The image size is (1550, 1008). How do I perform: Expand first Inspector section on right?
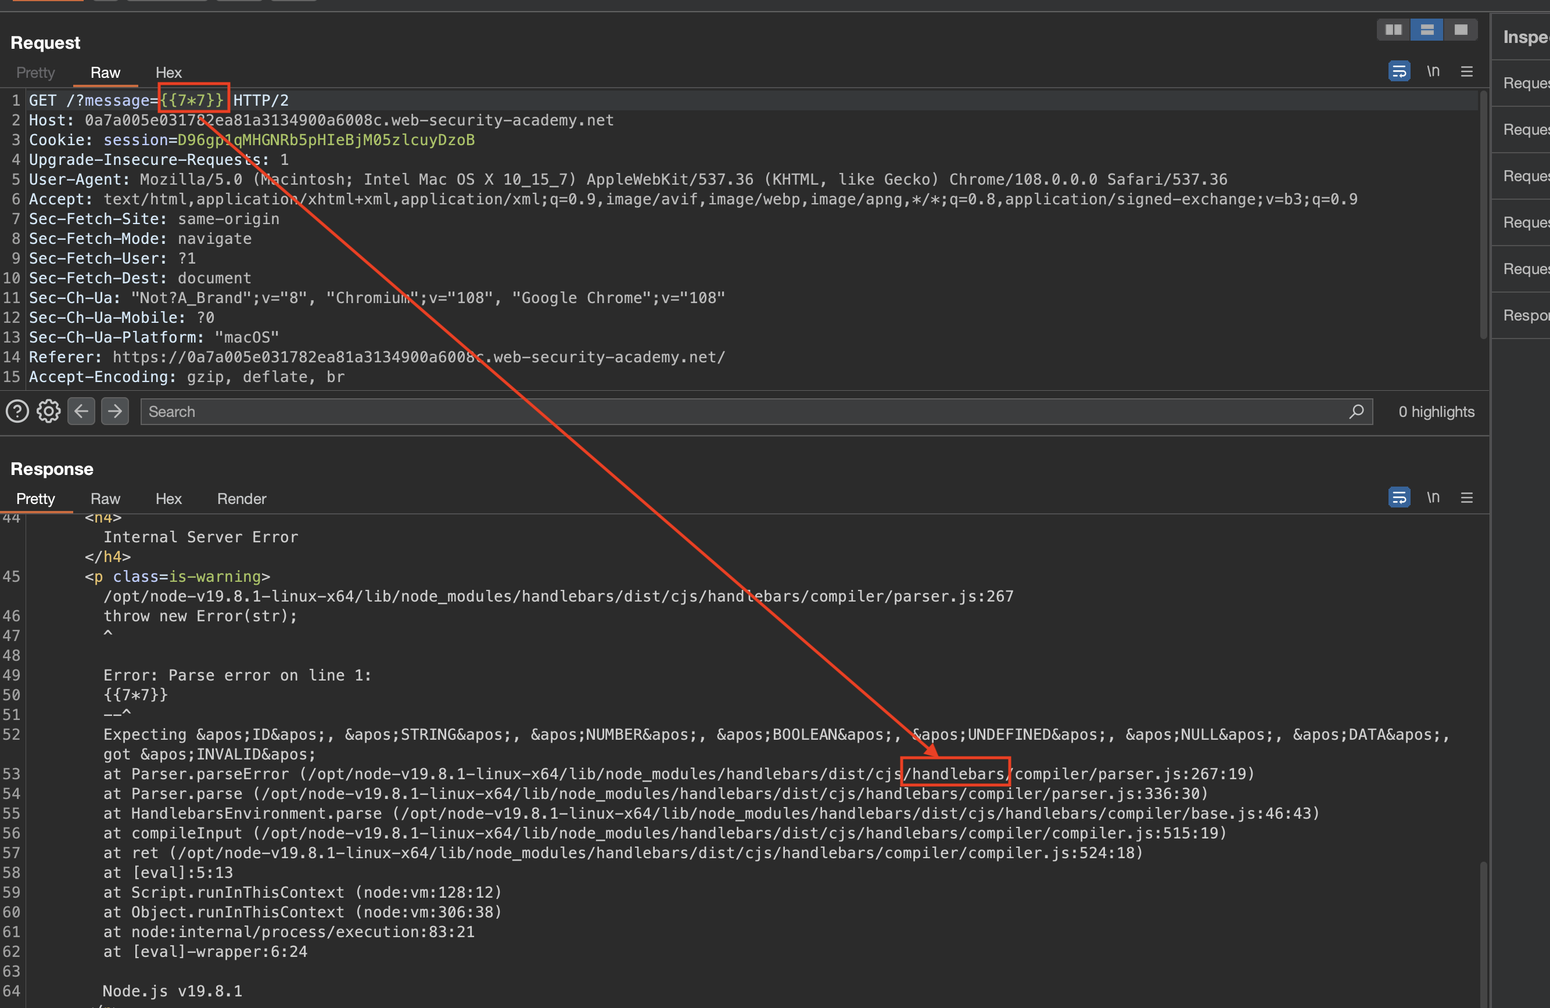pos(1525,82)
